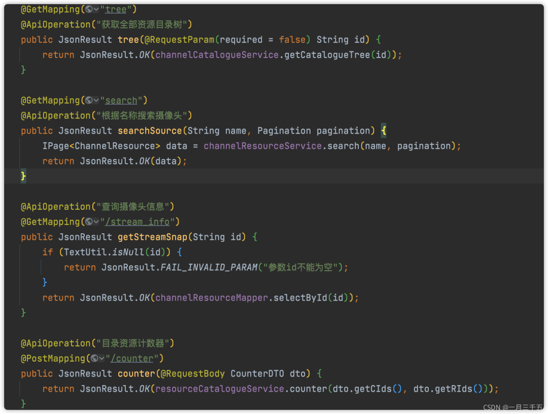Open the chevron menu on the /counter PostMapping
This screenshot has width=548, height=414.
101,358
